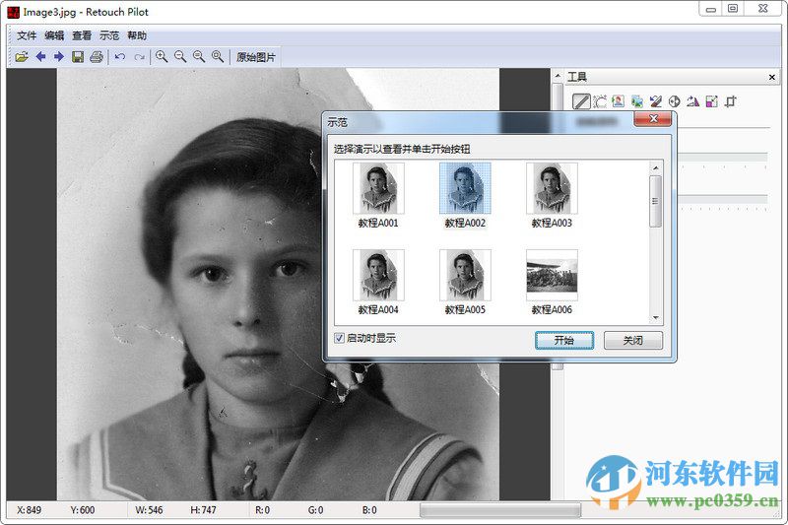The image size is (788, 525).
Task: Click the B:0 status bar value
Action: point(369,510)
